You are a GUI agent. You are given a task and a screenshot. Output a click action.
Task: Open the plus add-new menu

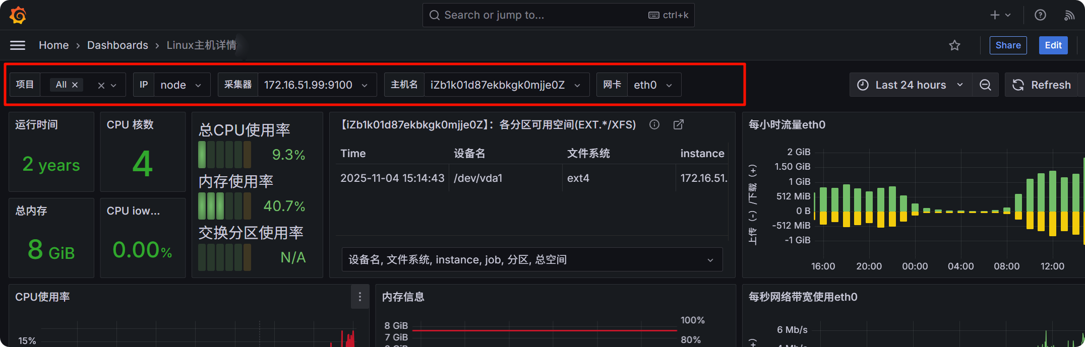tap(1000, 15)
